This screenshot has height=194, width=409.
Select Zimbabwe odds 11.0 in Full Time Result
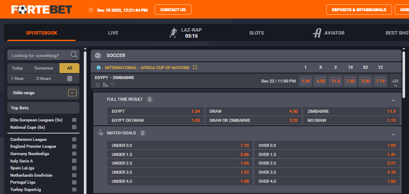(351, 111)
